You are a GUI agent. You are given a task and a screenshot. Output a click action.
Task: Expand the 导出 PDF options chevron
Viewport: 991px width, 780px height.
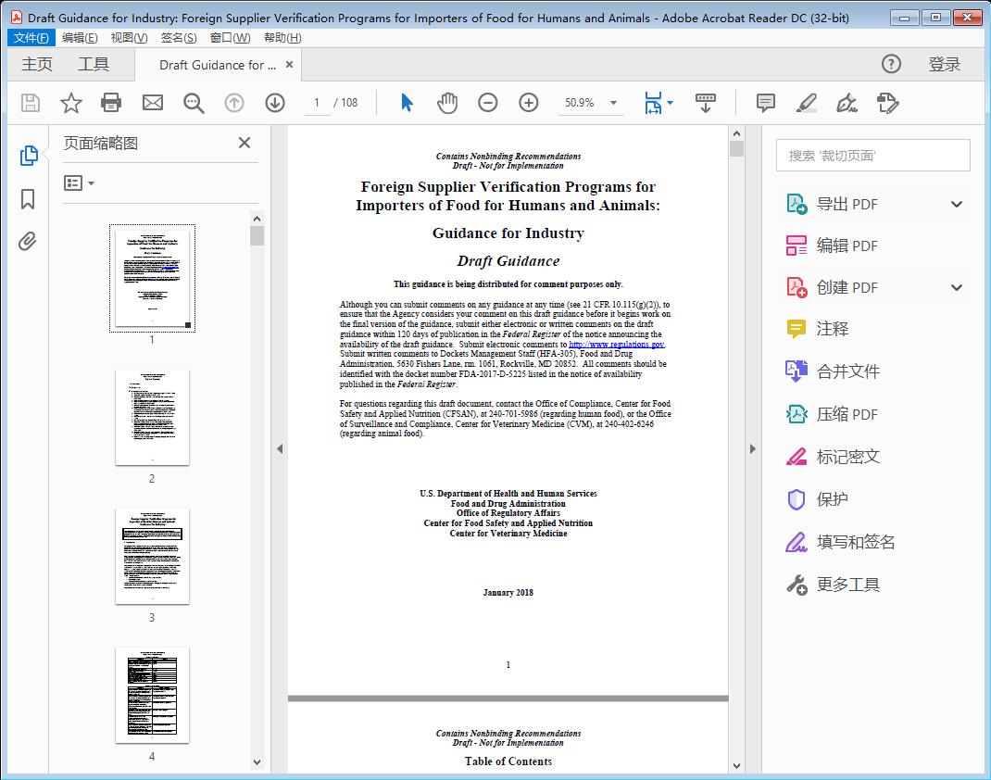[957, 204]
